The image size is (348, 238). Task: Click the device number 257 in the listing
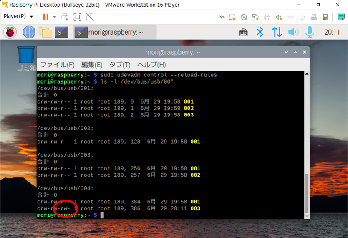(135, 175)
